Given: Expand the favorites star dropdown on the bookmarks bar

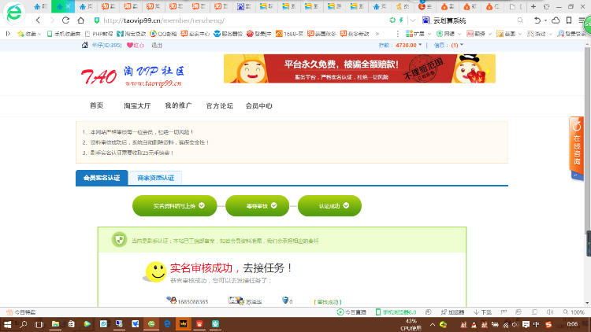Looking at the screenshot, I should tap(39, 34).
